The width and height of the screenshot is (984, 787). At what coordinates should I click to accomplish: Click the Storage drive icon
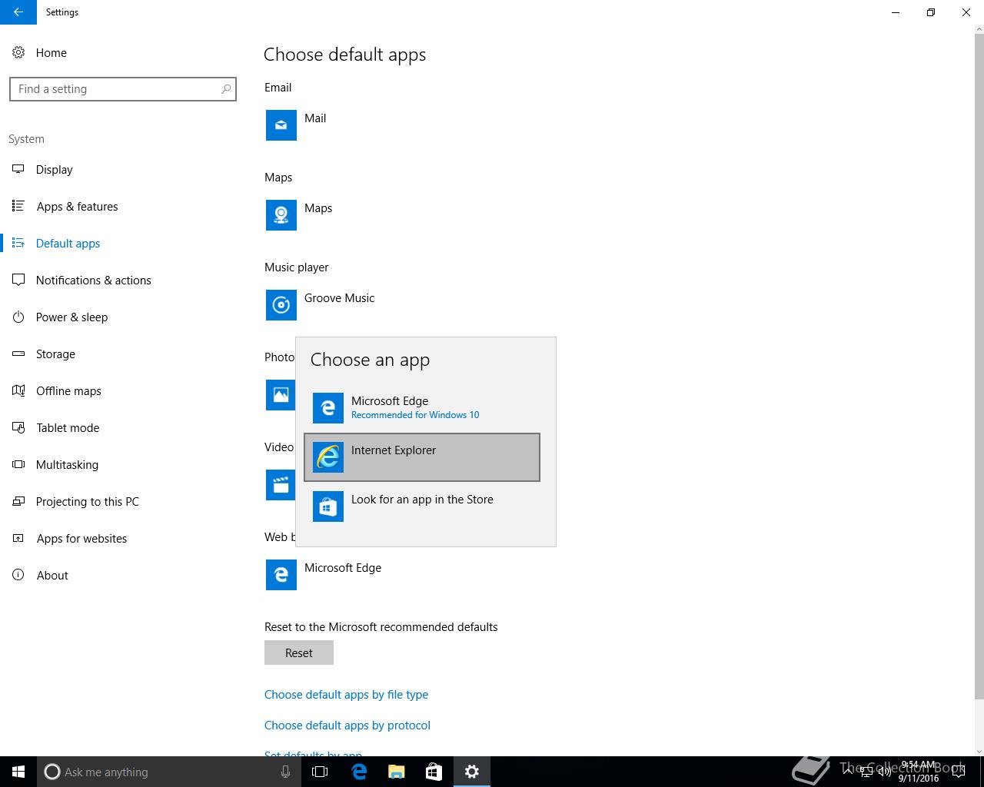click(x=18, y=354)
